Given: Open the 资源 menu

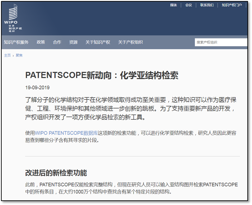Looking at the screenshot, I should point(74,42).
